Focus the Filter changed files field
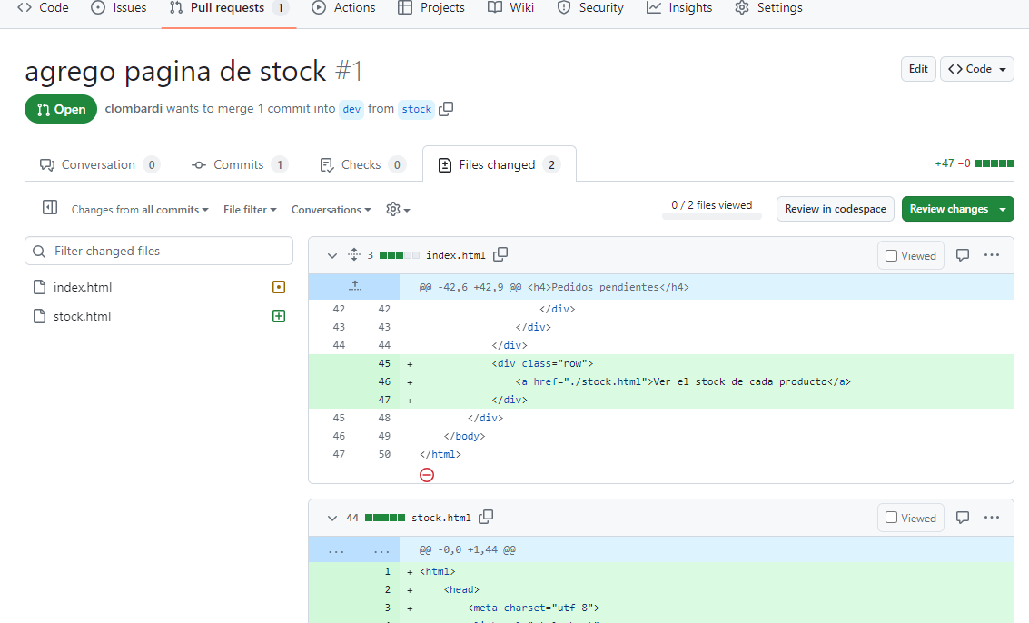The height and width of the screenshot is (623, 1029). [159, 251]
